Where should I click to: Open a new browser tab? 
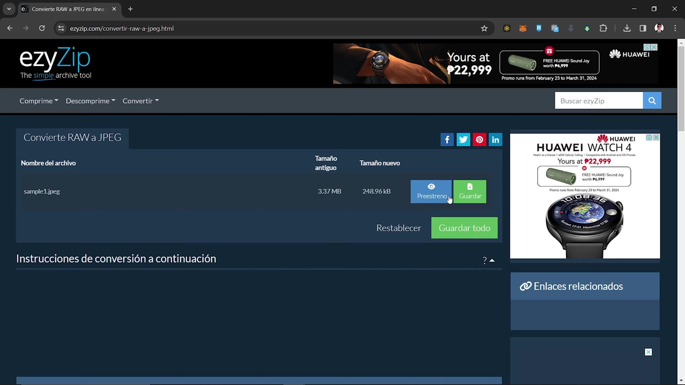point(130,9)
